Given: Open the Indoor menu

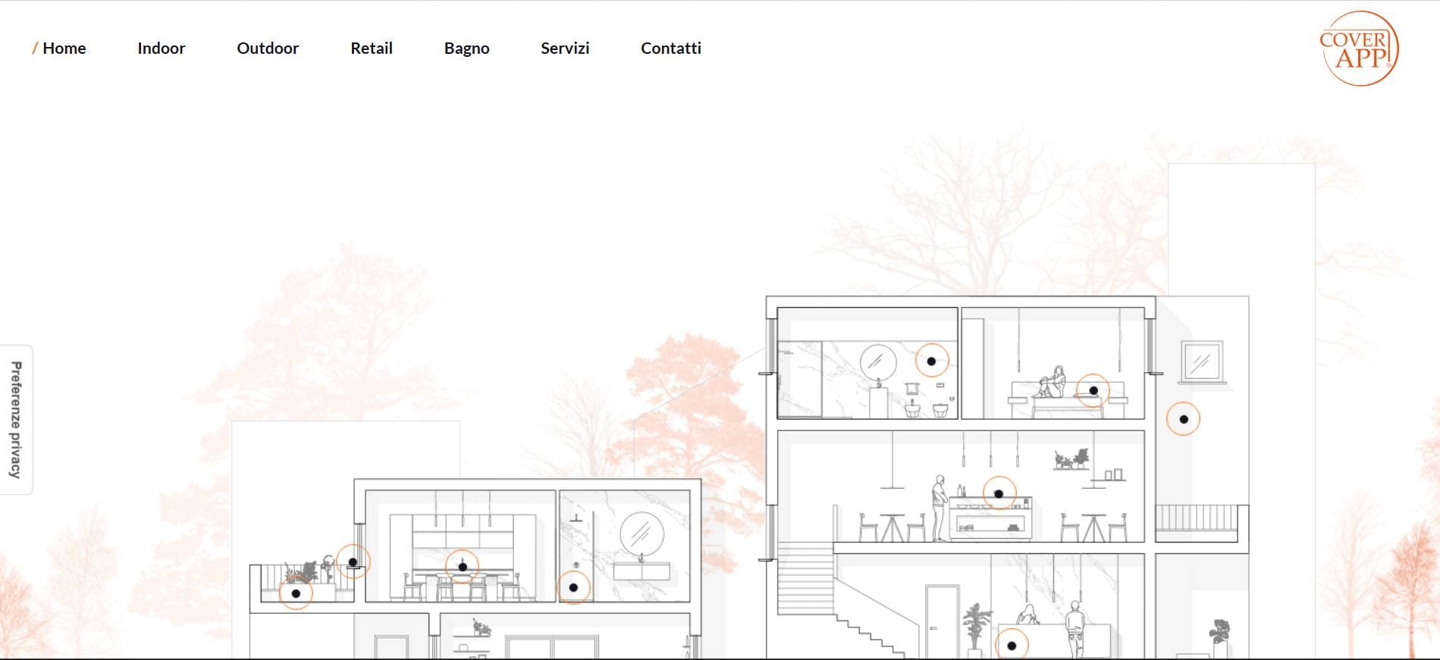Looking at the screenshot, I should pos(162,48).
